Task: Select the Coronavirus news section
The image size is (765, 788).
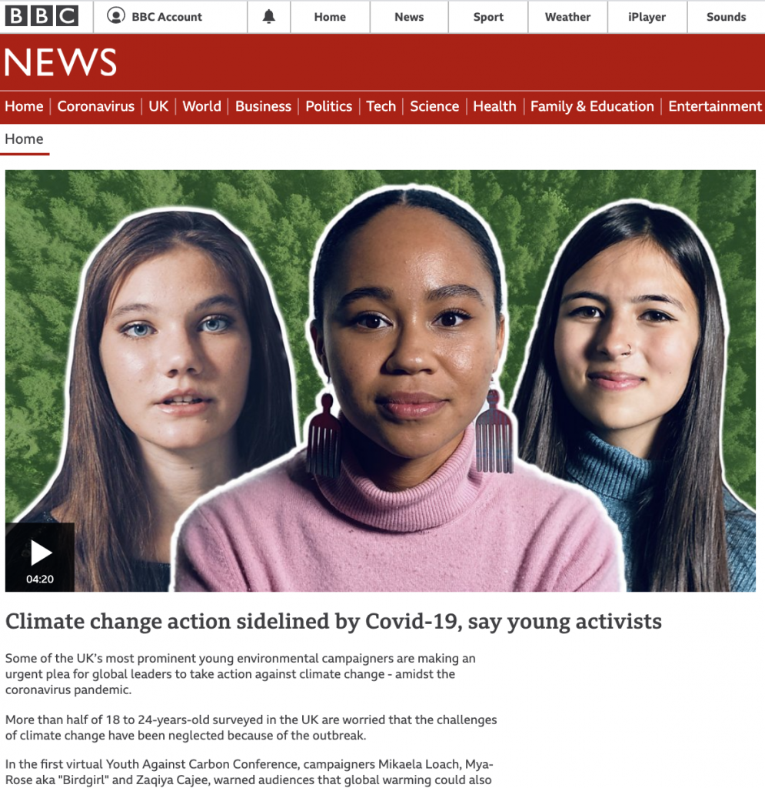Action: pos(96,106)
